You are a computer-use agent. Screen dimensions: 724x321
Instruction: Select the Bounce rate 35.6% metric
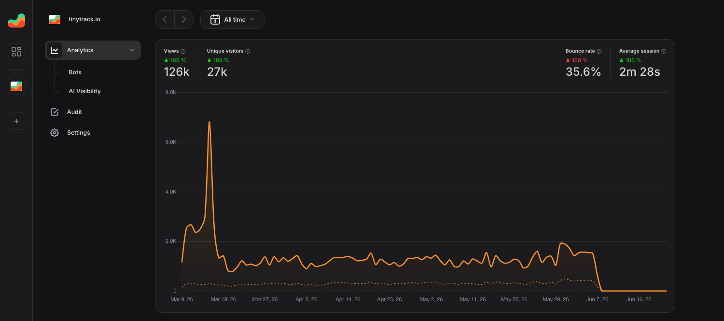pos(584,63)
